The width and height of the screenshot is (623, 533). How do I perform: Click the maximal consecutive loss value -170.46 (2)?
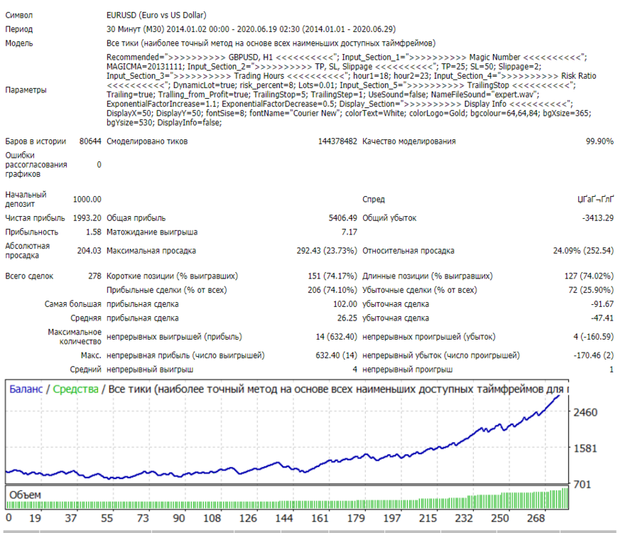pyautogui.click(x=593, y=355)
